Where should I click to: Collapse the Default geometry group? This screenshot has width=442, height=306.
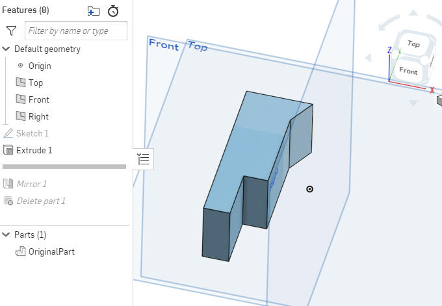point(6,49)
